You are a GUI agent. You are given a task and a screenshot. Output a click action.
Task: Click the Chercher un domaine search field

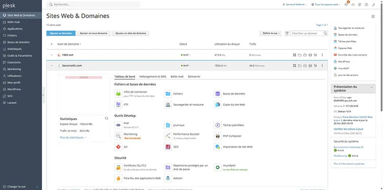point(307,33)
